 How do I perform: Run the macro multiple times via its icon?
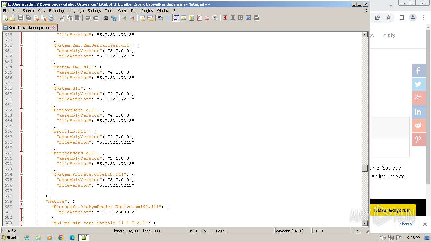pos(248,18)
